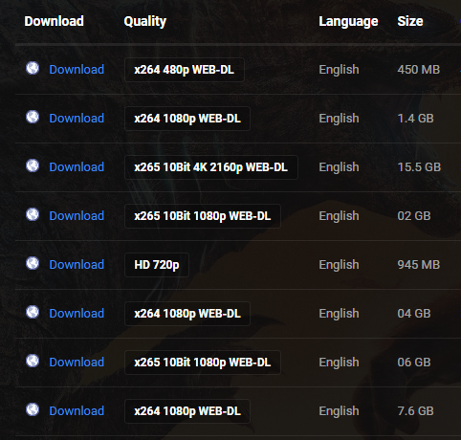461x440 pixels.
Task: Select the HD 720p quality badge
Action: [157, 265]
